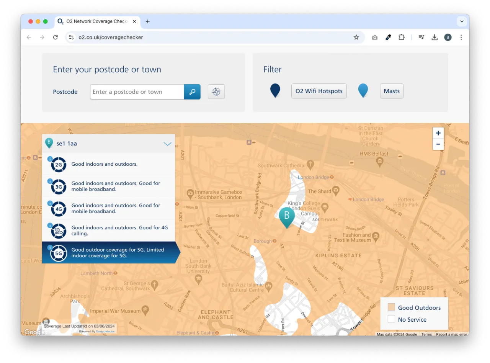Focus the postcode or town input field
The width and height of the screenshot is (490, 363).
pos(137,92)
